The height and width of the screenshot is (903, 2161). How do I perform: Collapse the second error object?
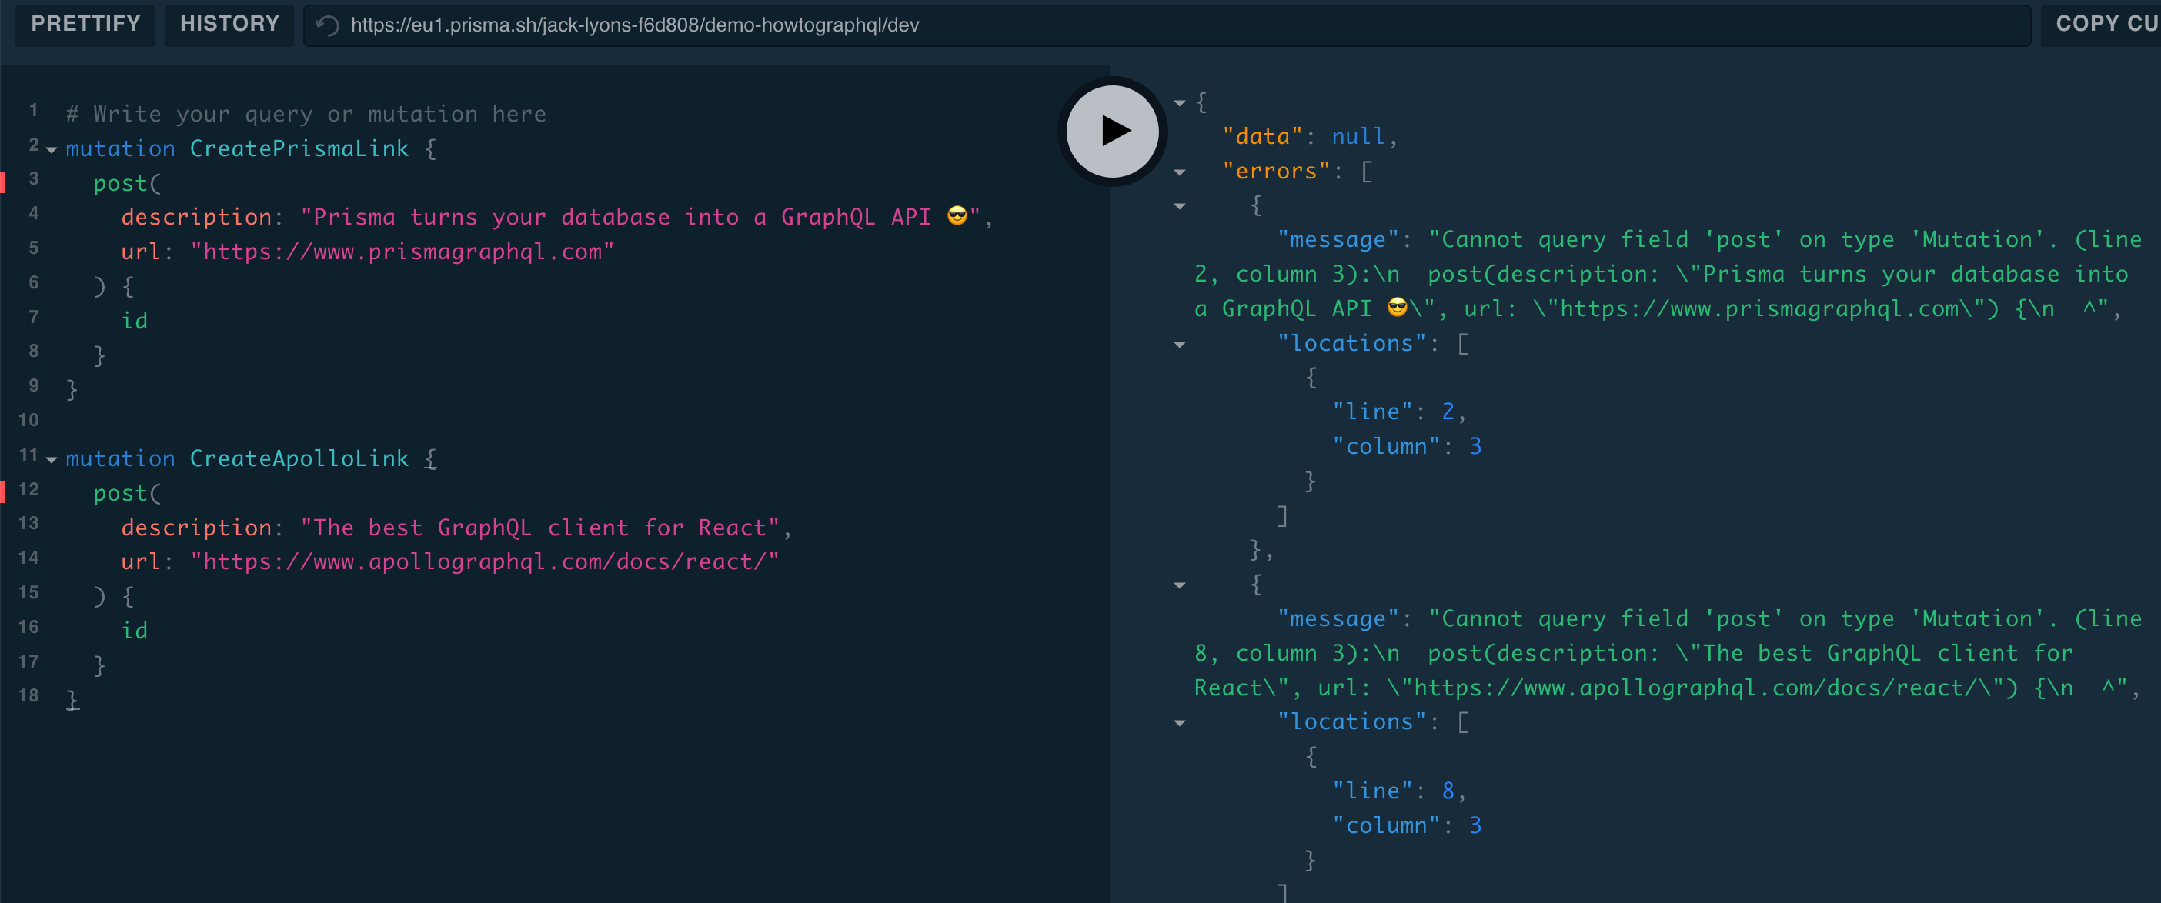tap(1180, 585)
